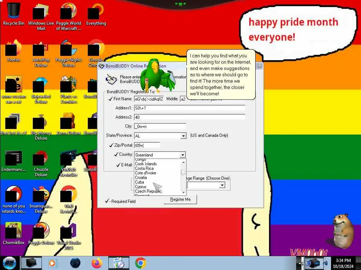
Task: Open the ChomikBox desktop icon
Action: [14, 233]
